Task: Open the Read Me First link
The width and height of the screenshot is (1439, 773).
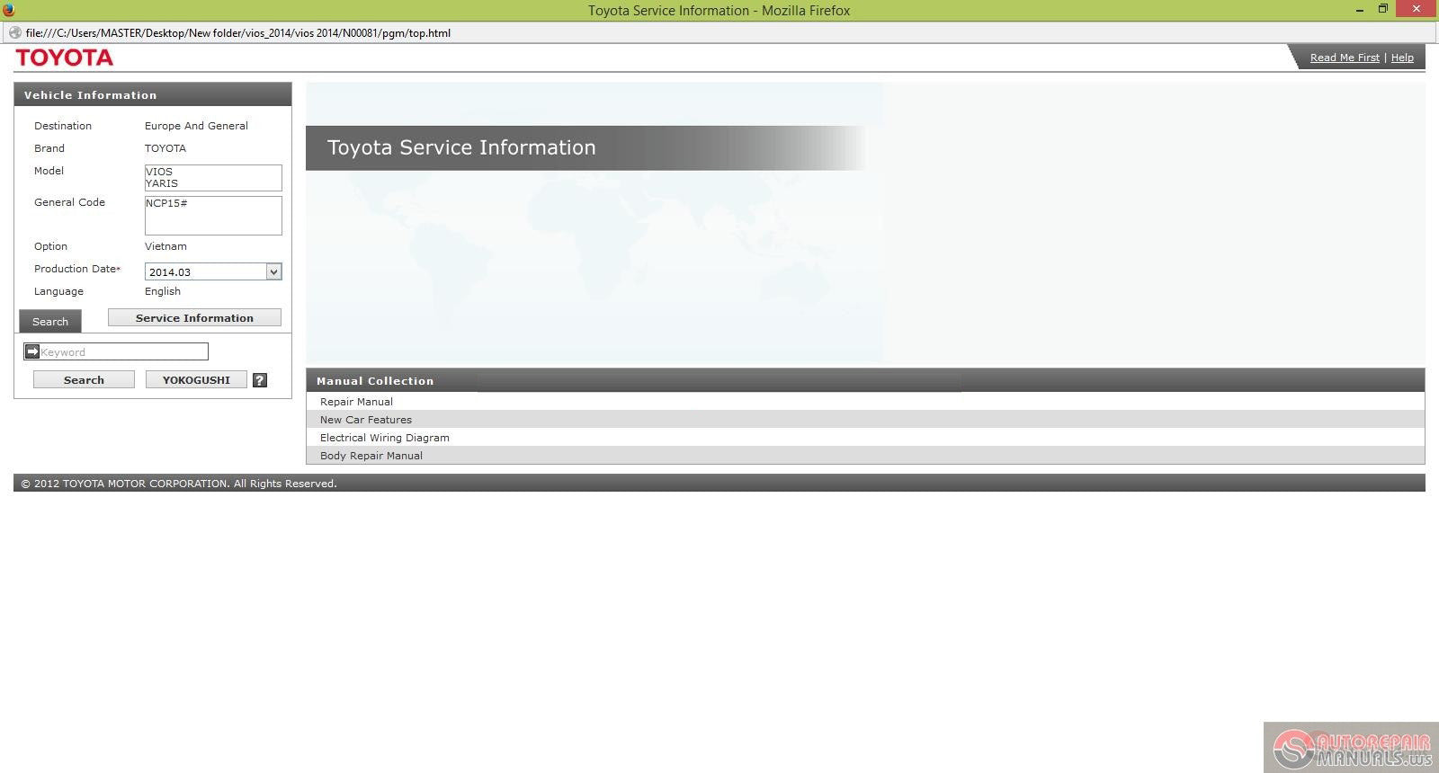Action: [1344, 58]
